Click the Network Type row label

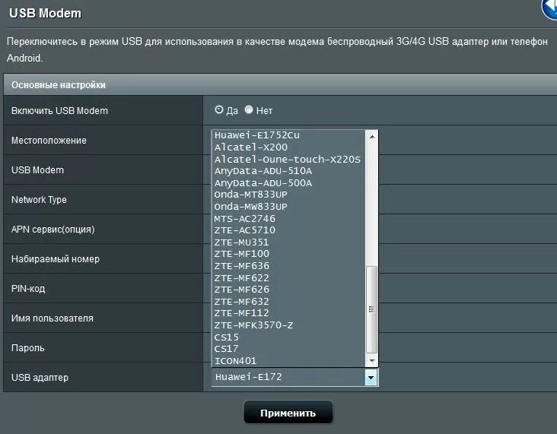coord(39,200)
